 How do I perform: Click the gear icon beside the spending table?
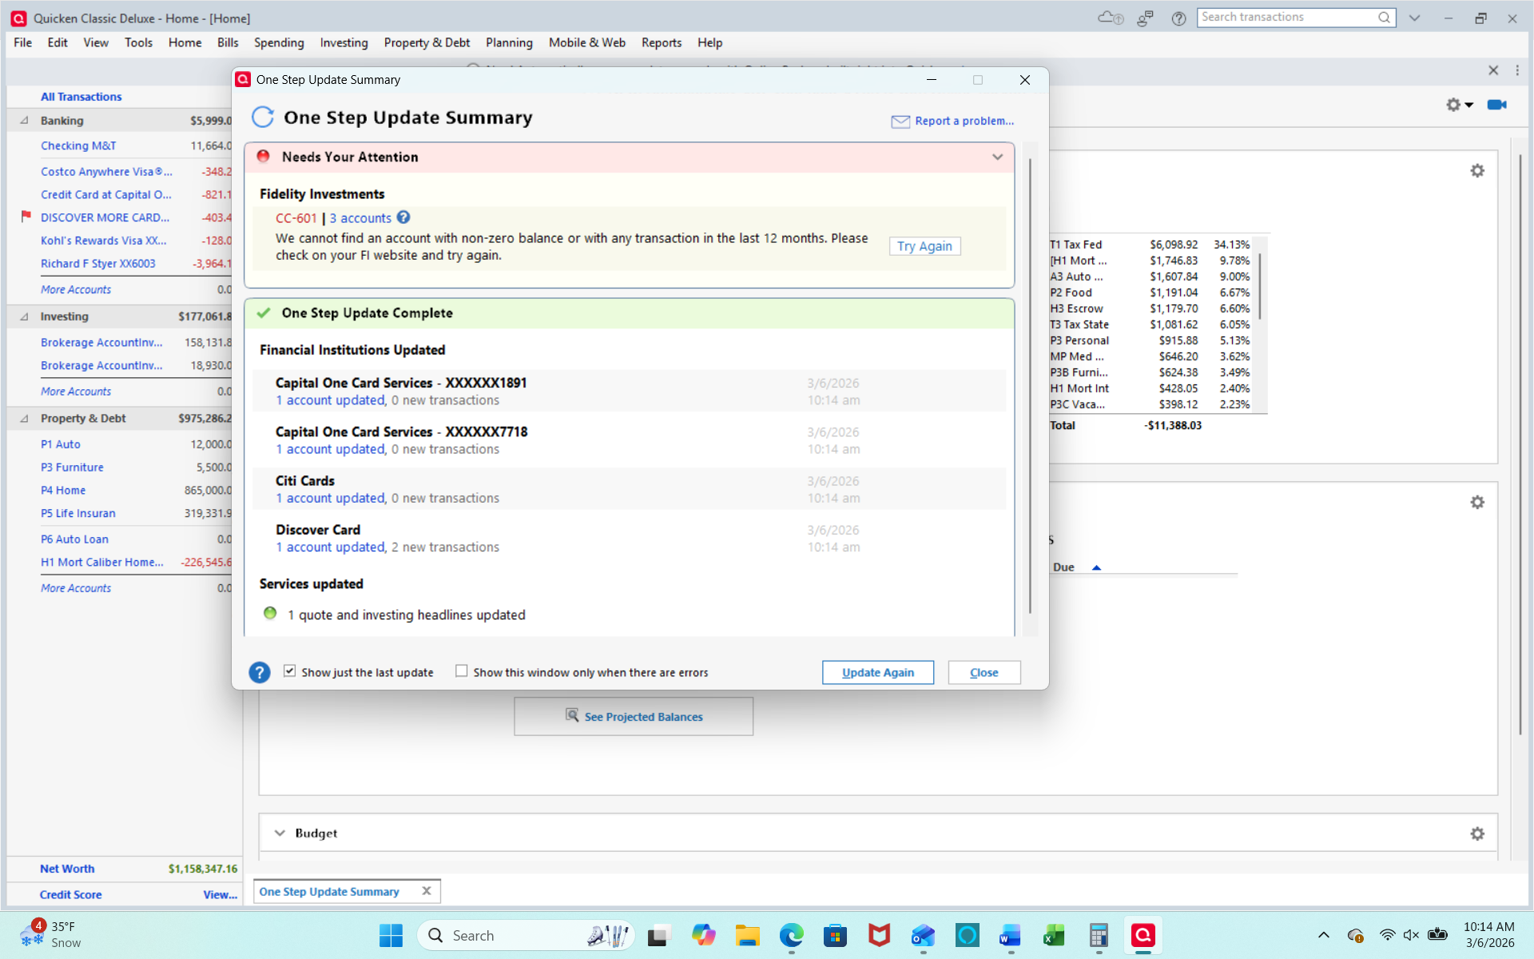point(1477,171)
